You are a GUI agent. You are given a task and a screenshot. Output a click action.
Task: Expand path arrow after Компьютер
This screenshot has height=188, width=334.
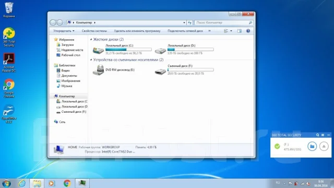click(x=95, y=22)
